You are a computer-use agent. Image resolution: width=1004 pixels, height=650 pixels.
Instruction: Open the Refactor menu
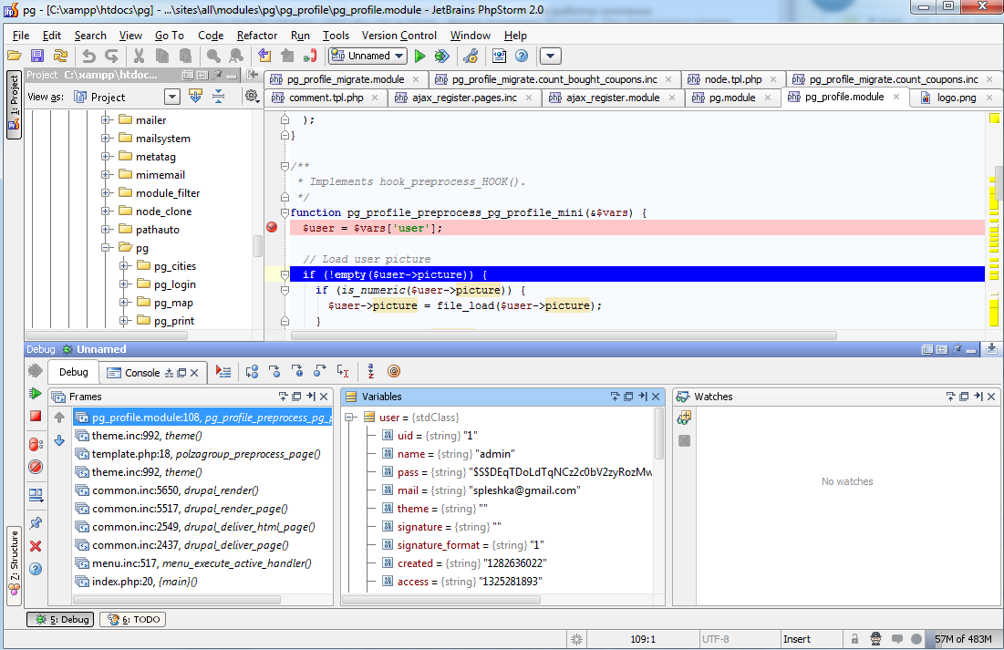point(257,36)
